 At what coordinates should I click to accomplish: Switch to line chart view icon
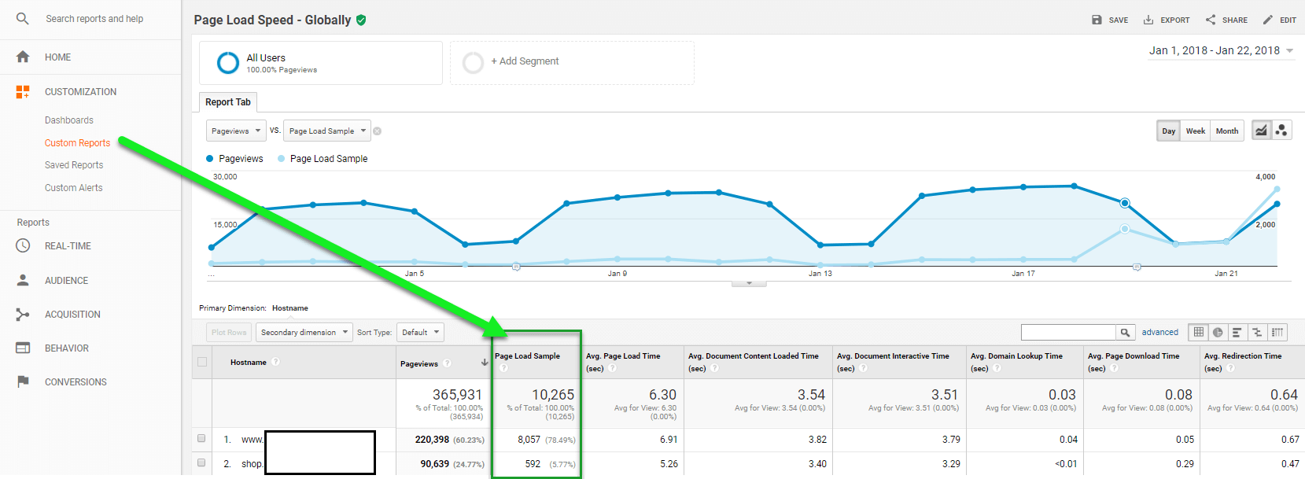point(1262,131)
